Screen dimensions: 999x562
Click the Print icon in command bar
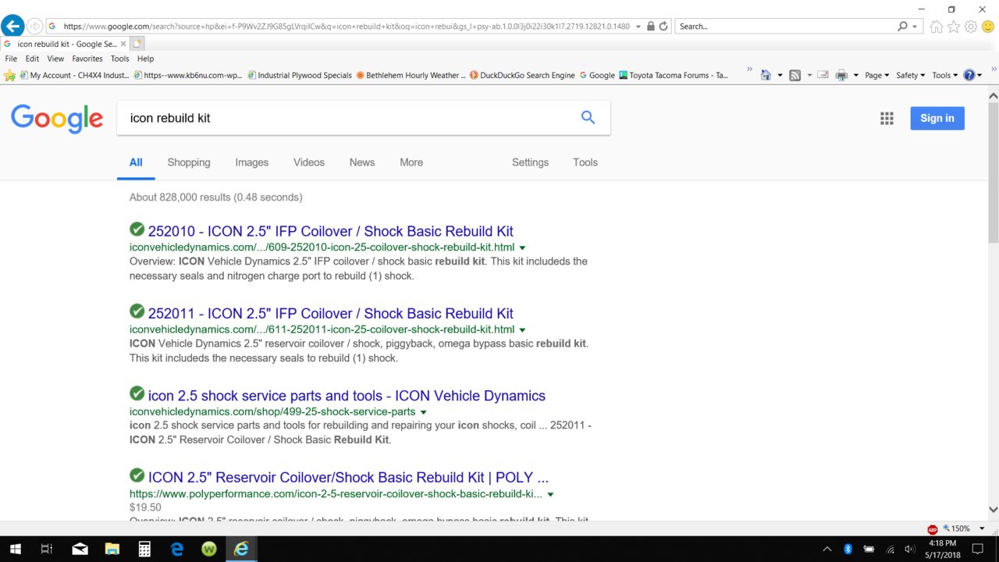coord(841,75)
